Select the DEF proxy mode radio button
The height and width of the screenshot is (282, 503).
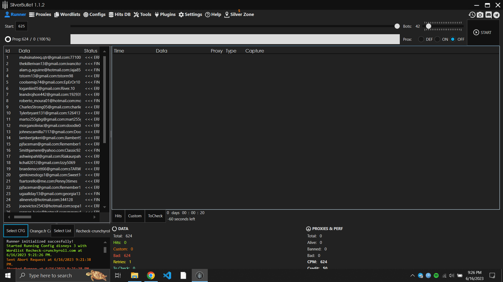pos(421,39)
